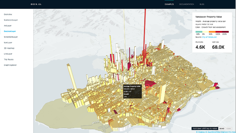This screenshot has height=133, width=236.
Task: Click the dark red 150% legend swatch
Action: pos(225,32)
